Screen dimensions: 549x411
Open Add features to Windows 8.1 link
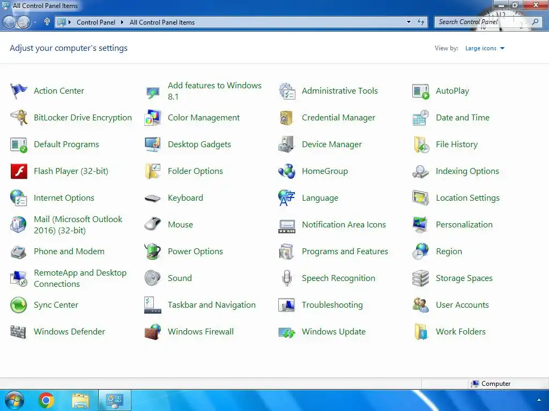pyautogui.click(x=214, y=91)
